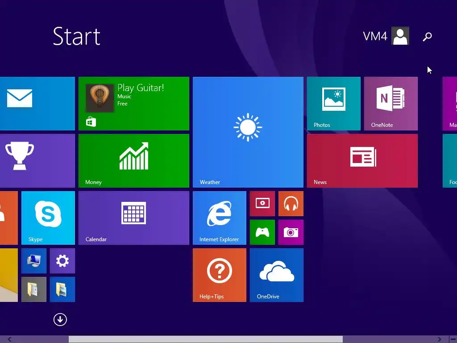Viewport: 457px width, 343px height.
Task: Open the Help+Tips tile
Action: 220,275
